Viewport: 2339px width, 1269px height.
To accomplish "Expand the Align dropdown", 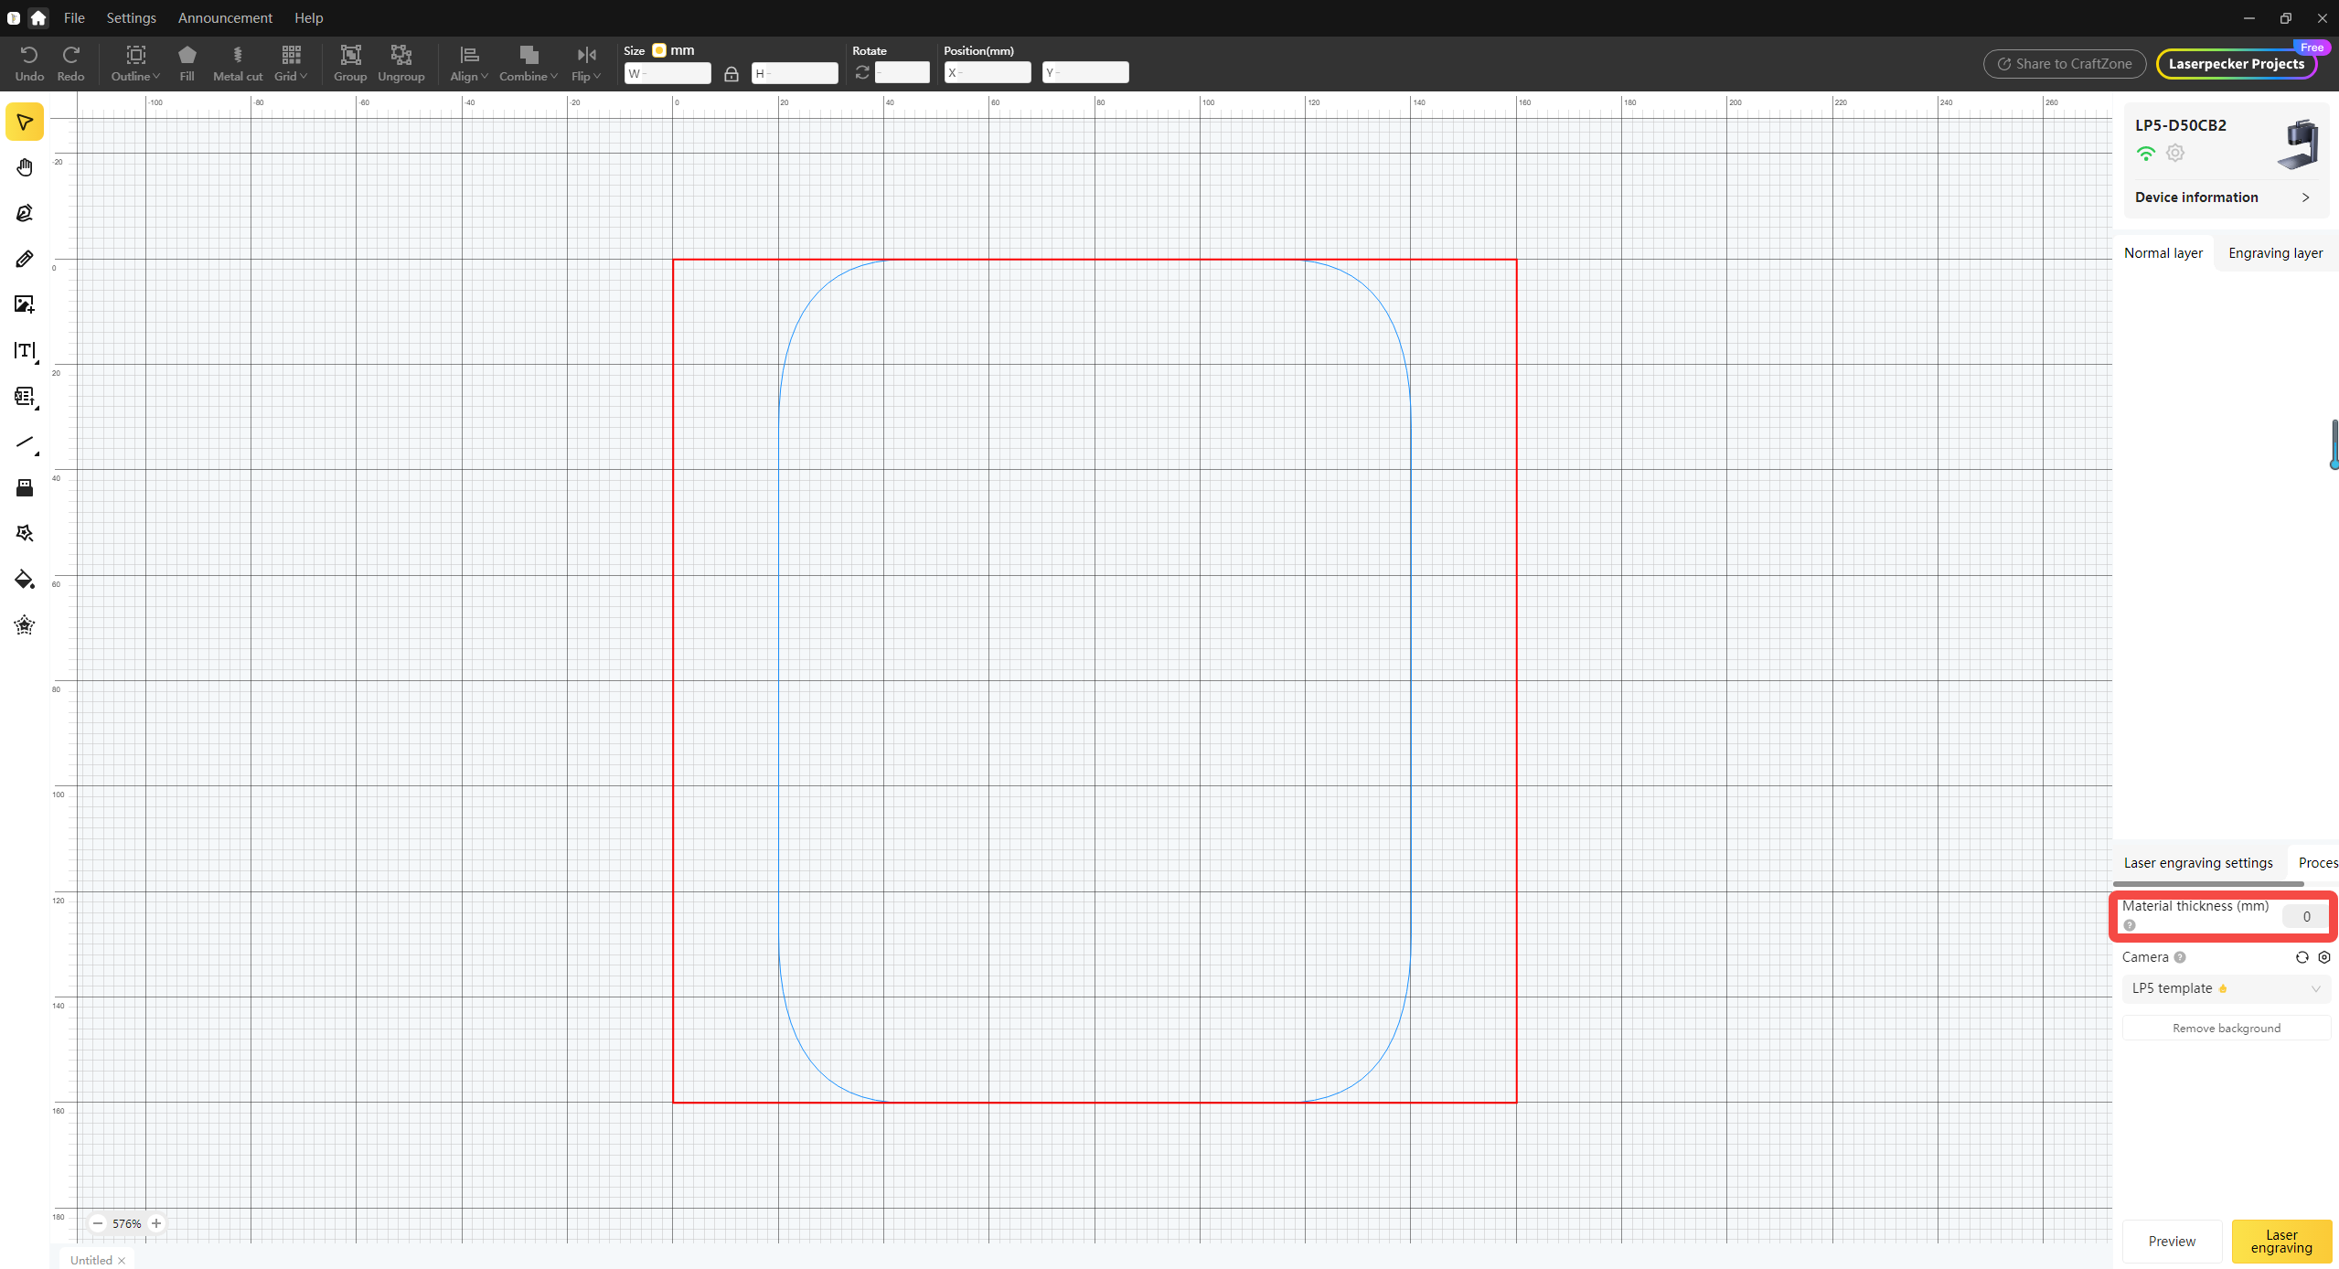I will 469,62.
